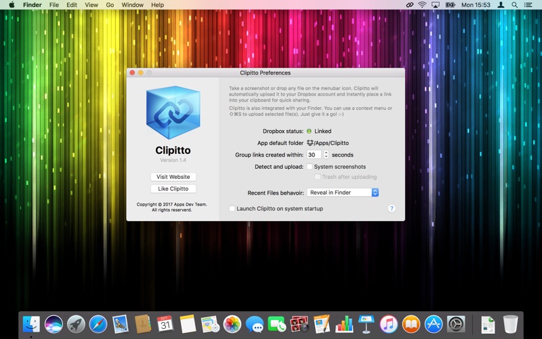
Task: Open Launchpad rocket in the Dock
Action: (x=76, y=324)
